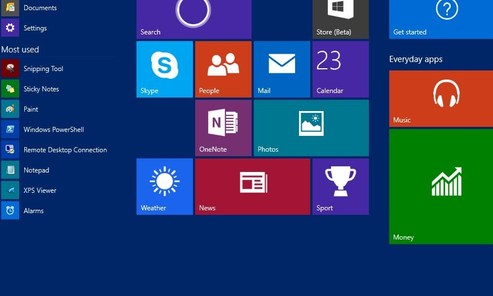The width and height of the screenshot is (493, 296).
Task: Open Remote Desktop Connection entry
Action: pyautogui.click(x=64, y=150)
